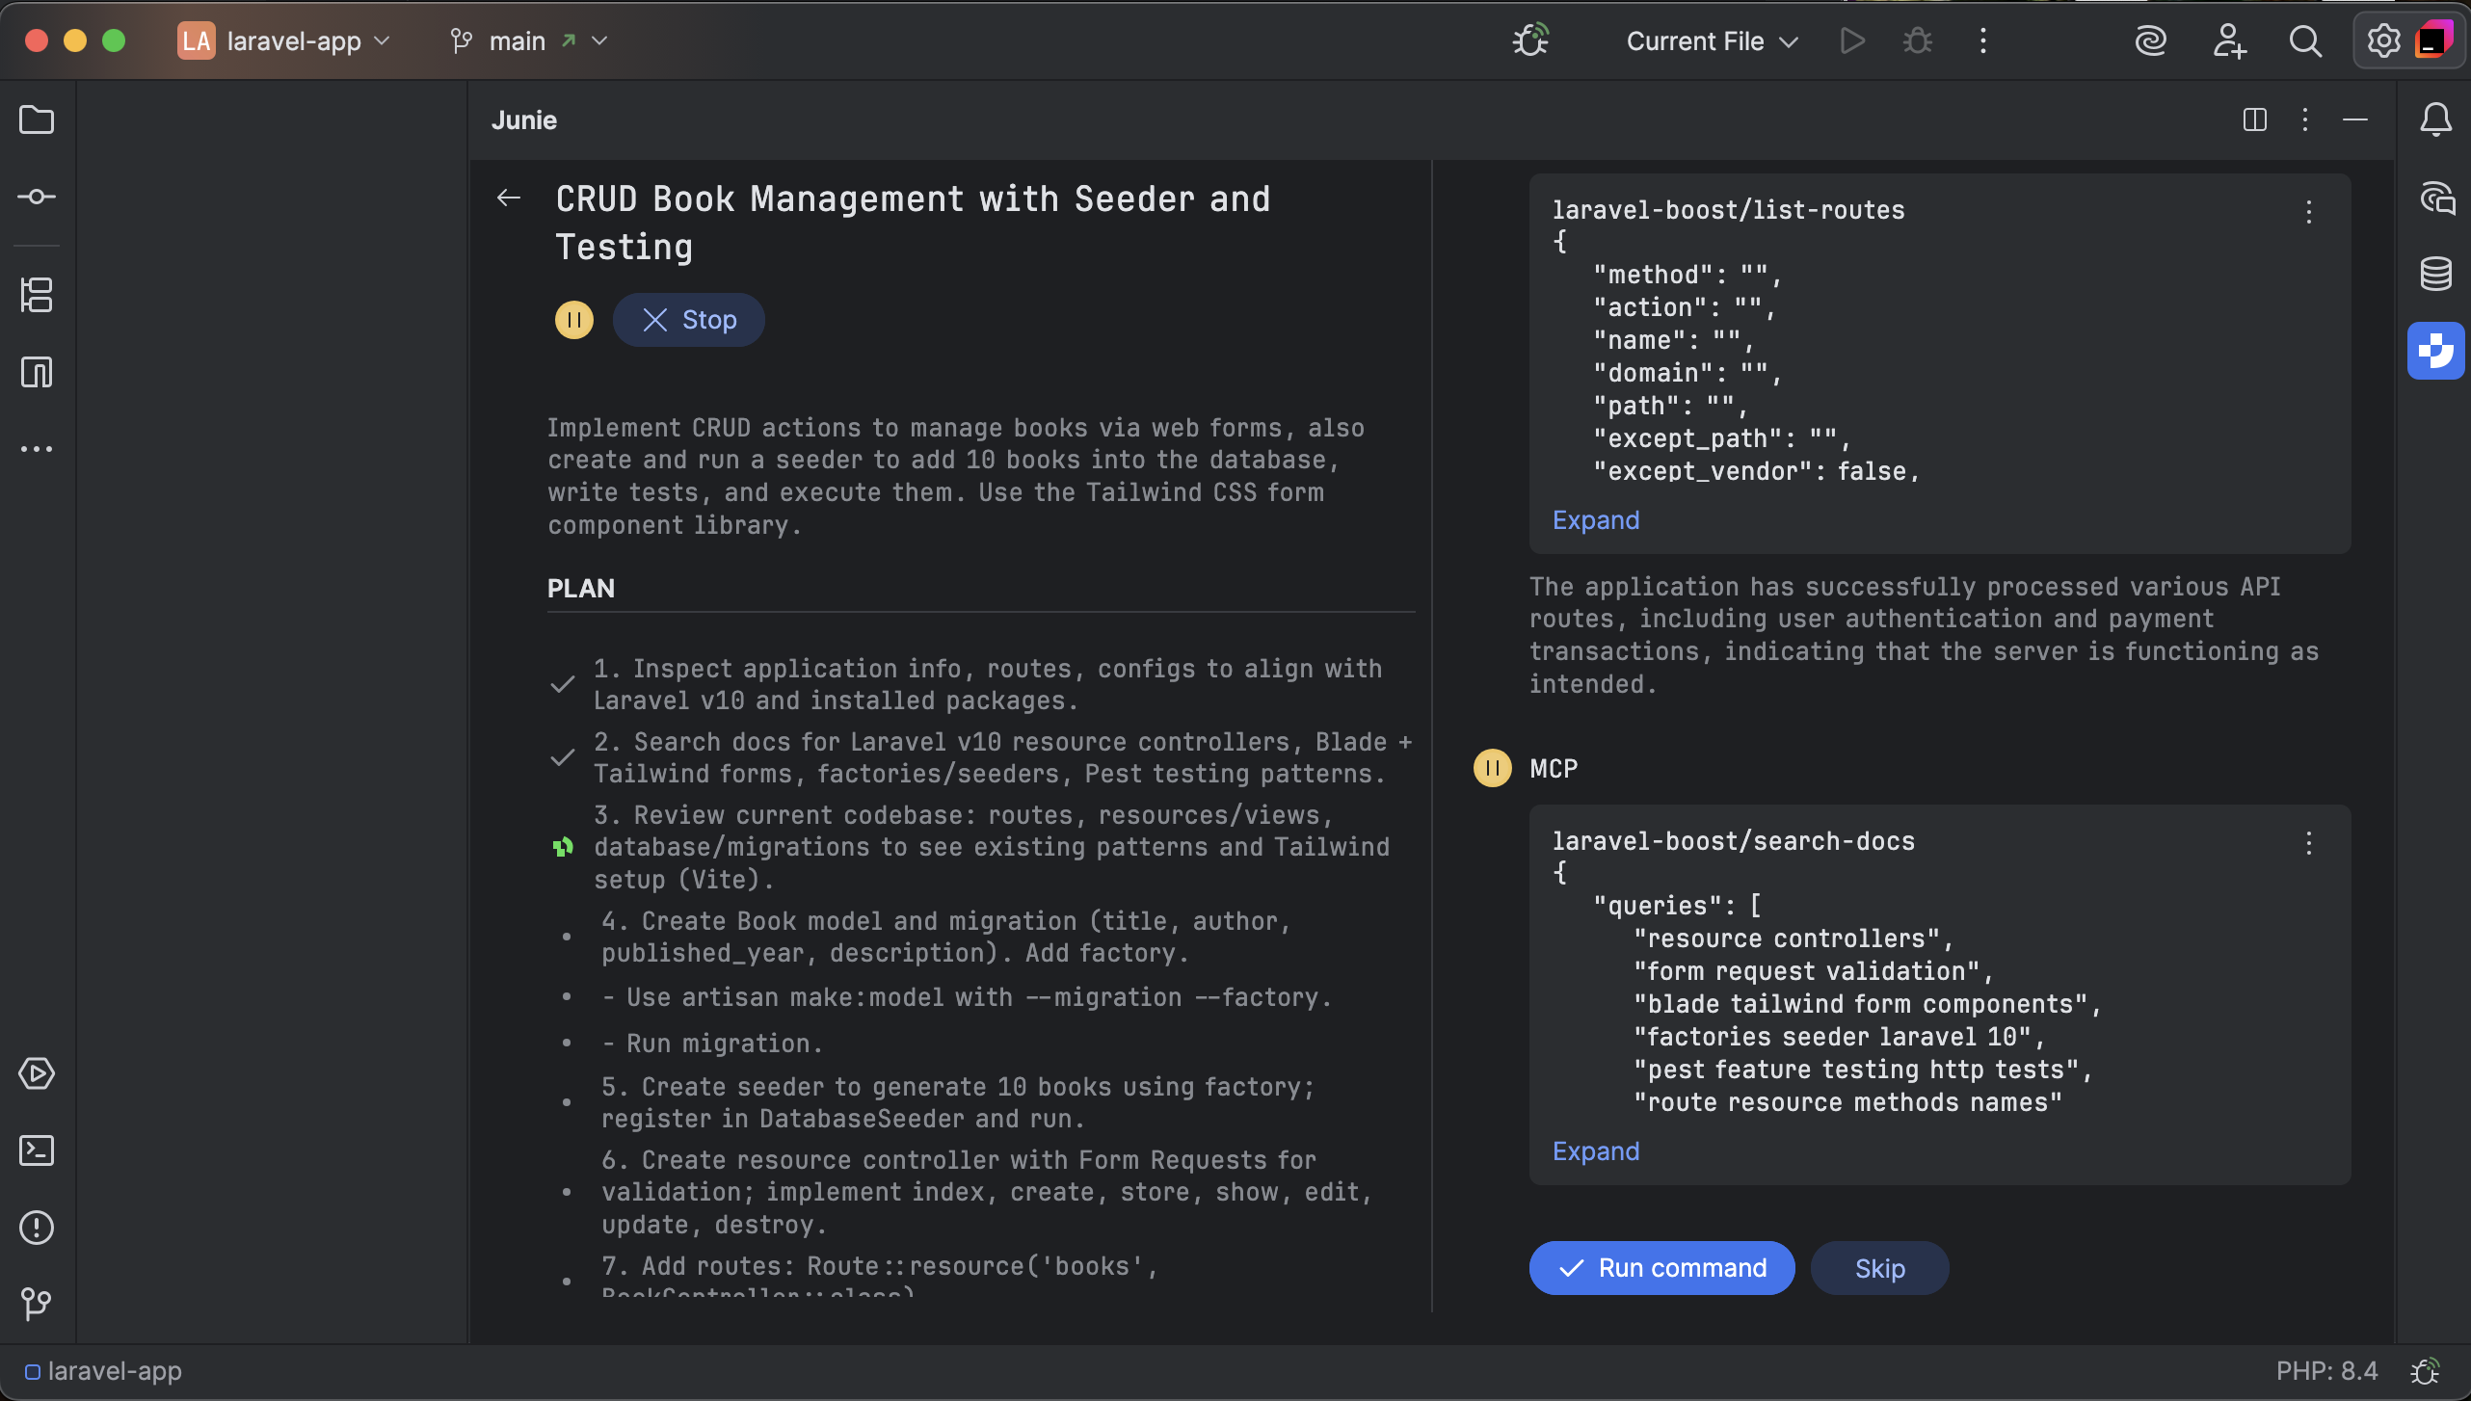Open more run actions menu
The width and height of the screenshot is (2471, 1401).
[1982, 40]
